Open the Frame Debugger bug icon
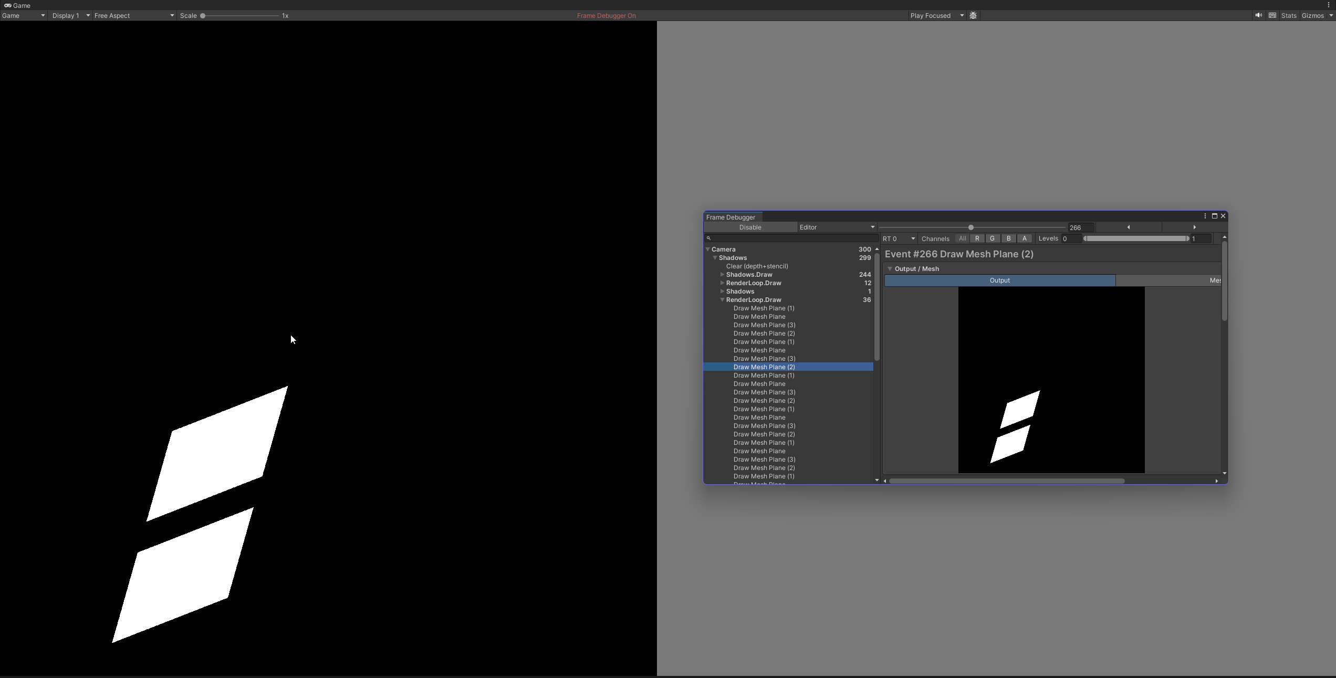 click(x=973, y=16)
